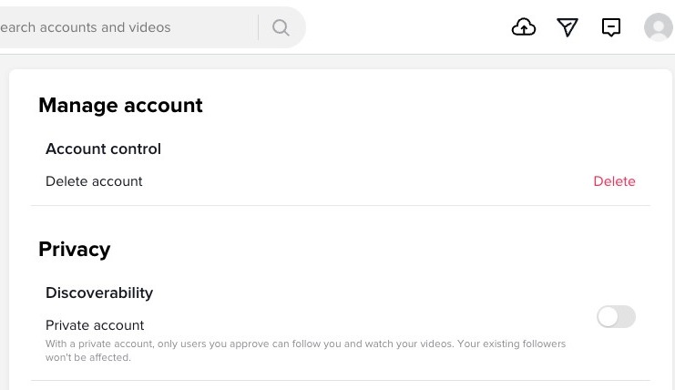Click the Manage account heading
This screenshot has height=390, width=675.
[x=120, y=106]
